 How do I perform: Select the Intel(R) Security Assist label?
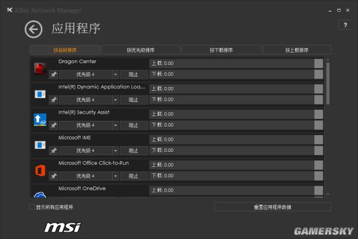pos(84,112)
